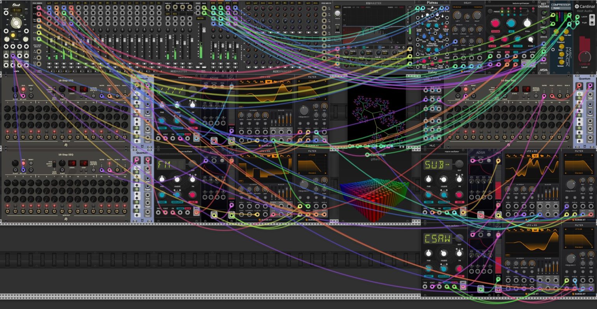Screen dimensions: 597x309
Task: Click the Threshold knob on the Compressor
Action: point(562,38)
